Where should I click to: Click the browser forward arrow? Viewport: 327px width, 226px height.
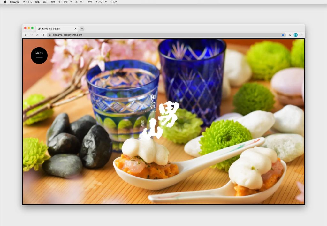coord(31,35)
